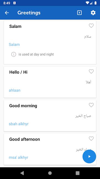Tap the ahlaan transliteration text

pyautogui.click(x=15, y=90)
